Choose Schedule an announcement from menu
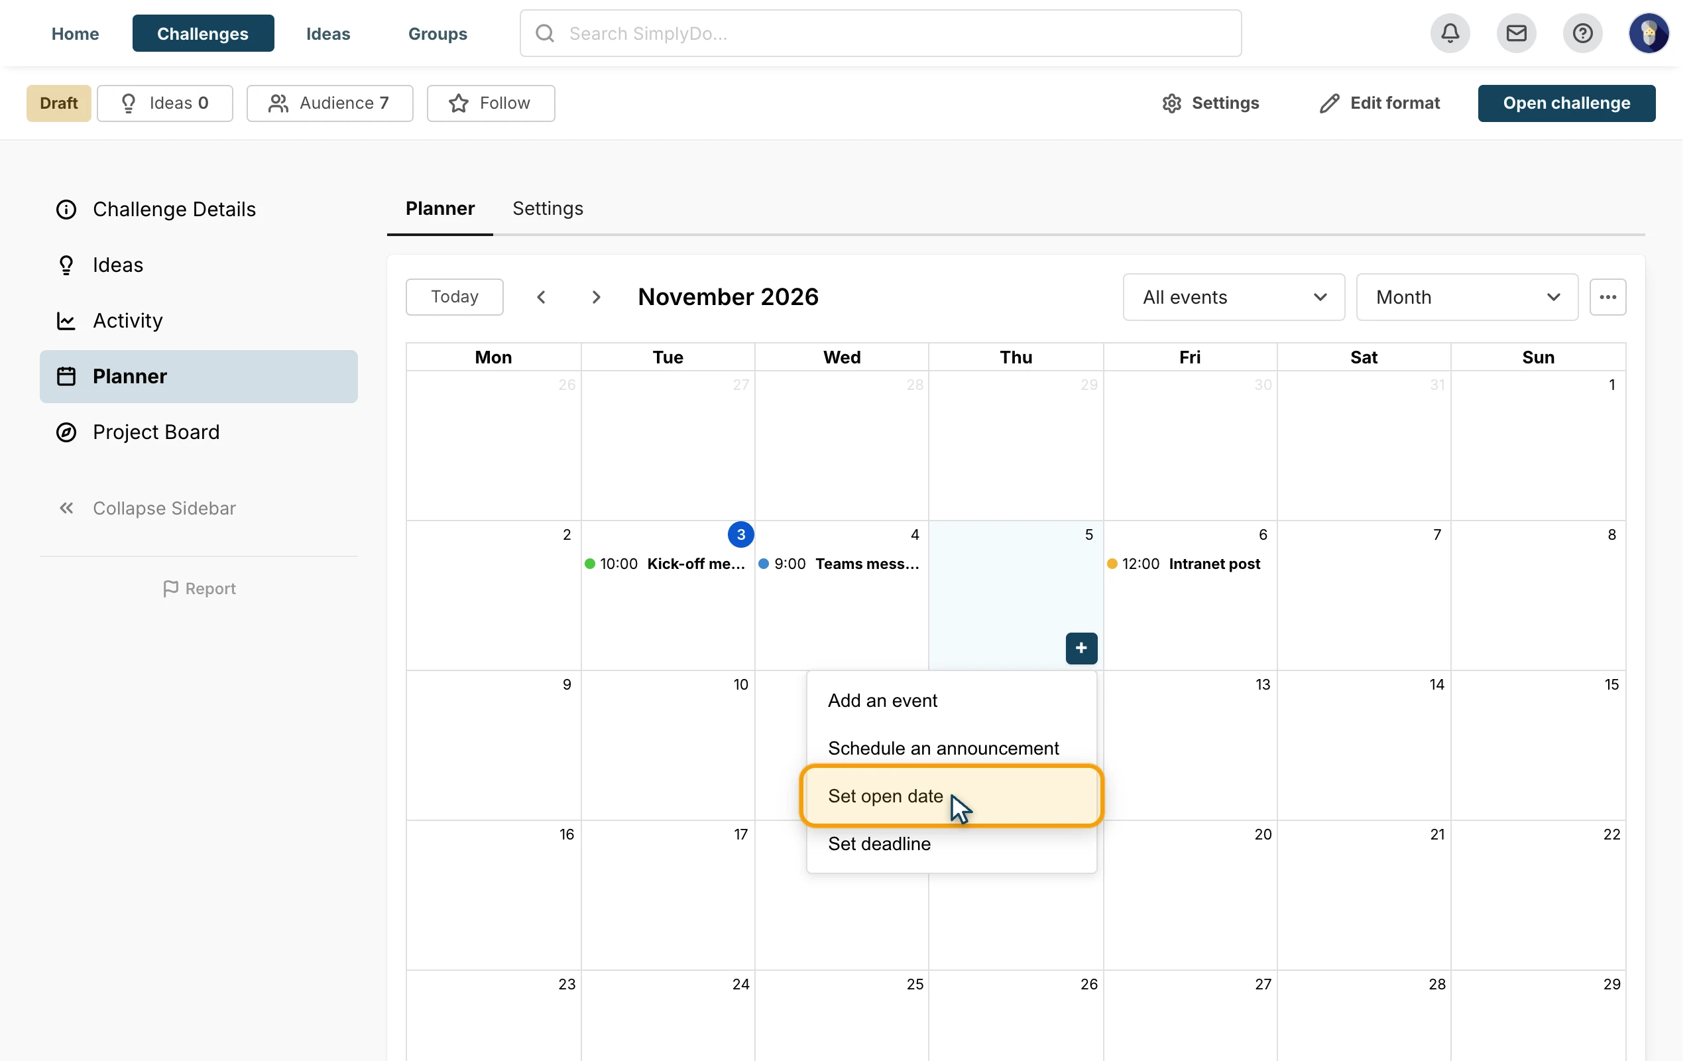 952,748
